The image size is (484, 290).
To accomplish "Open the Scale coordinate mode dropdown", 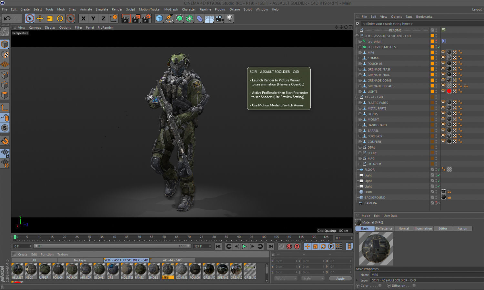I will point(313,278).
